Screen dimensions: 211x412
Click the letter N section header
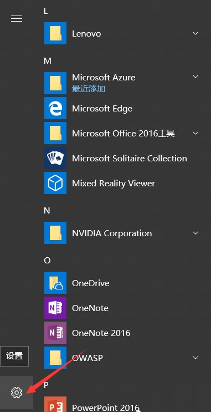(x=47, y=211)
